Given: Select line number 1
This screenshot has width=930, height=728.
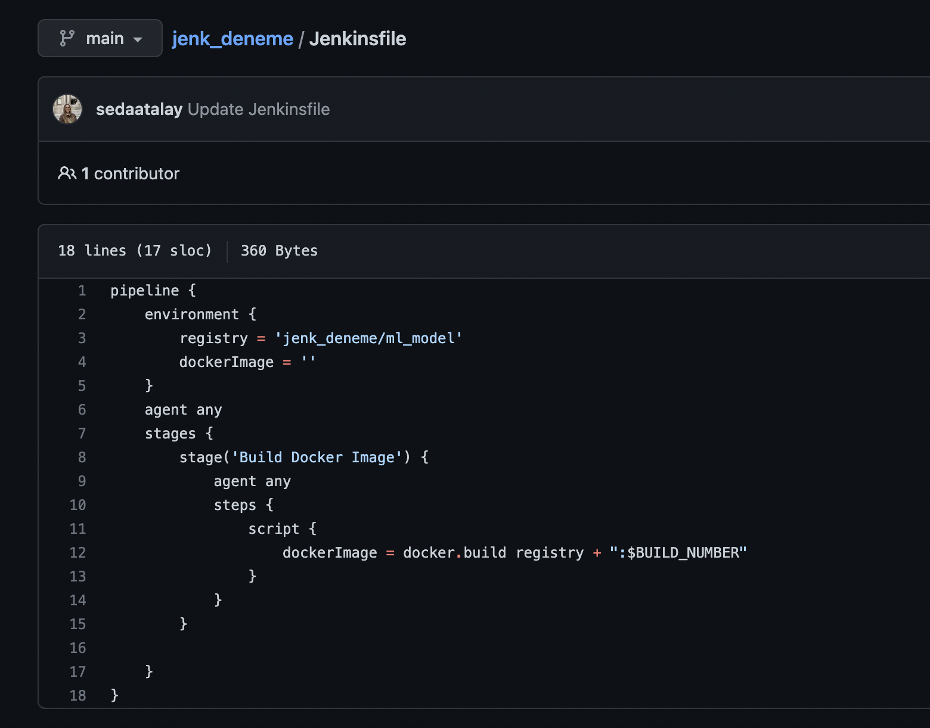Looking at the screenshot, I should [x=82, y=290].
